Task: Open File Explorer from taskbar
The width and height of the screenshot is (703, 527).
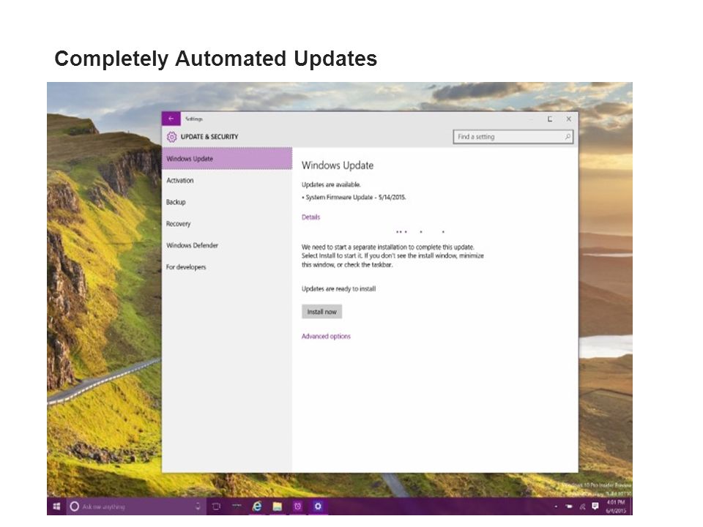Action: pyautogui.click(x=277, y=507)
